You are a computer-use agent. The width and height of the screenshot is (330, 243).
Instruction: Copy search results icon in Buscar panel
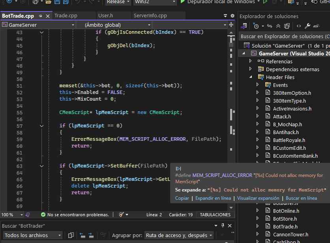(x=71, y=235)
